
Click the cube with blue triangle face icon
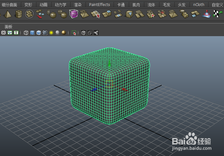click(x=129, y=14)
